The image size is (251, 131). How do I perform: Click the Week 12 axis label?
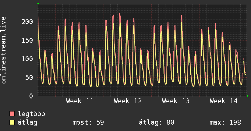128,101
